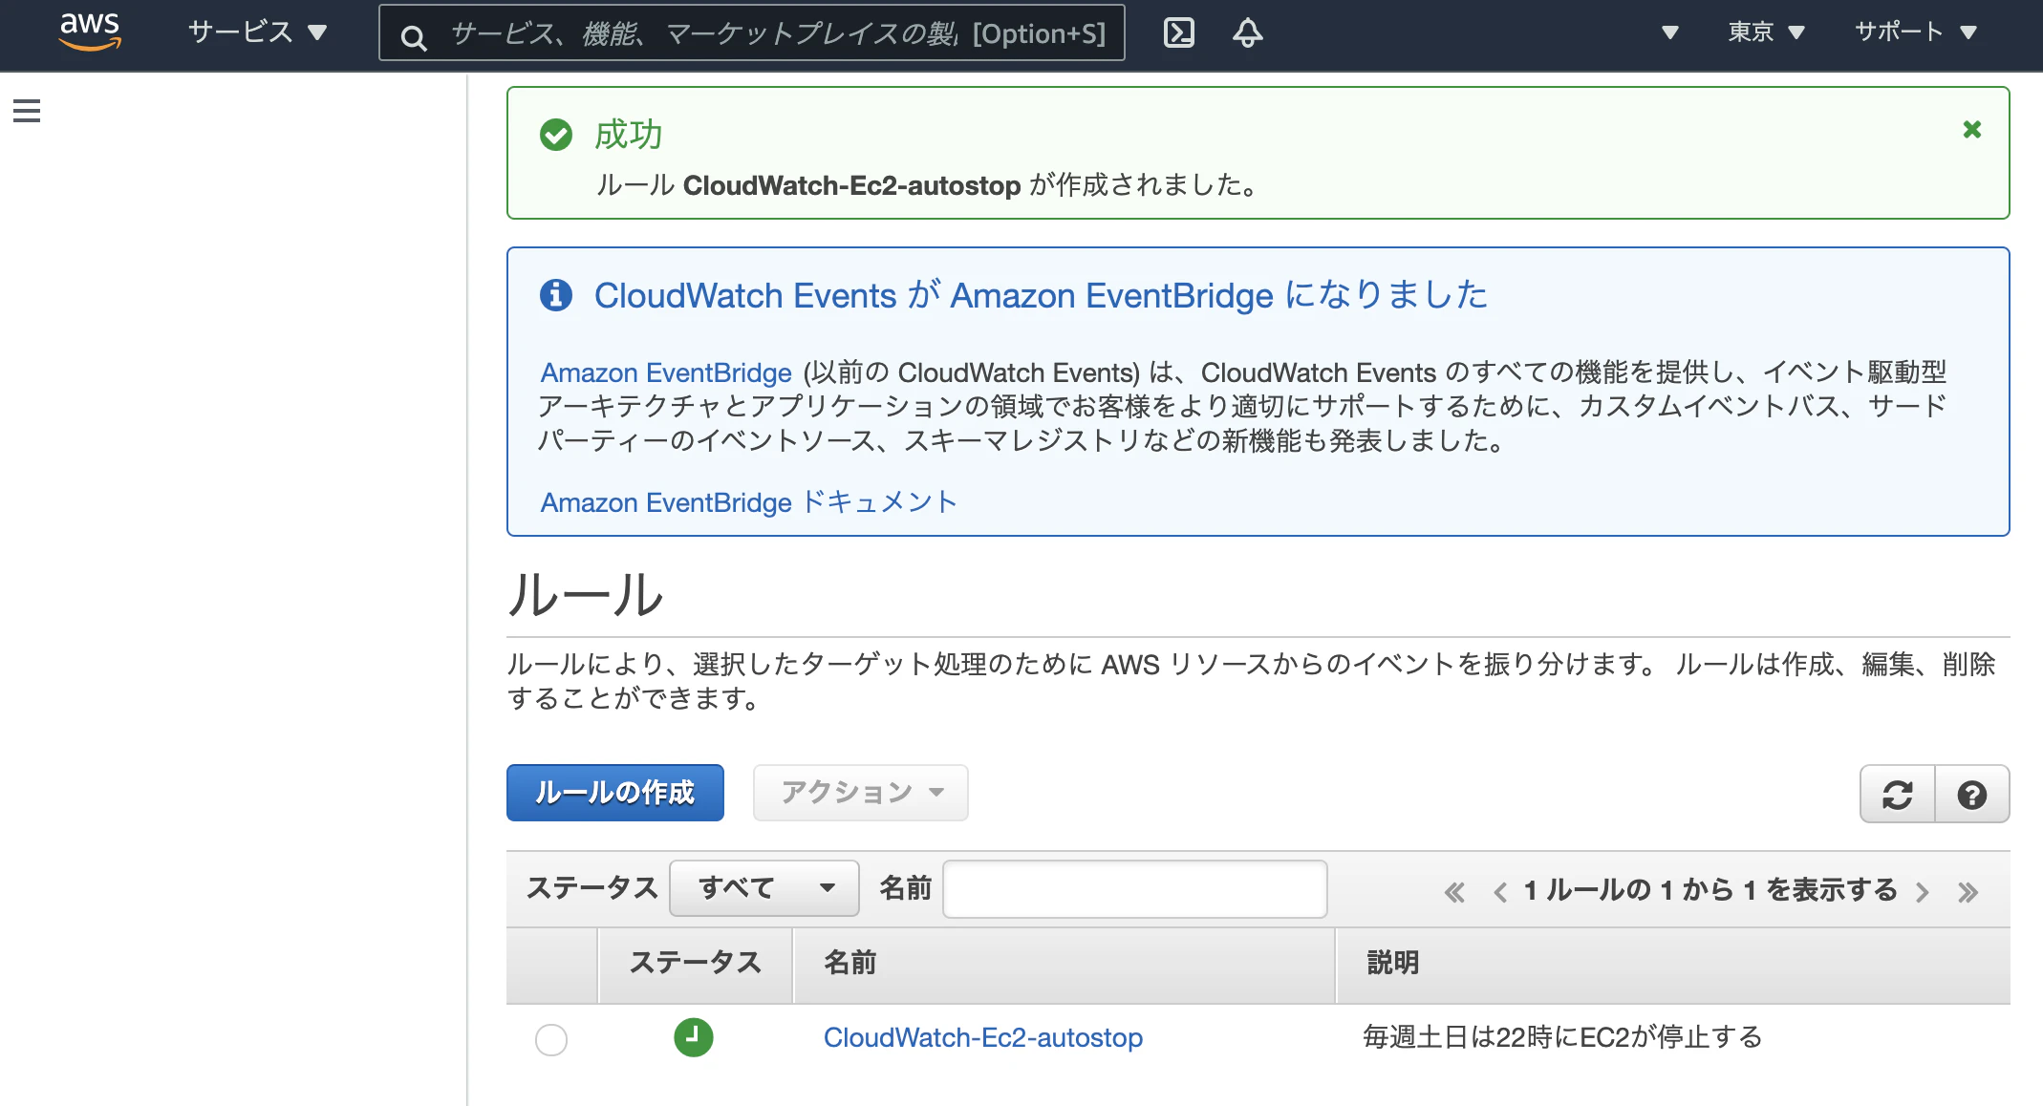Dismiss the 成功 success banner
The height and width of the screenshot is (1106, 2043).
click(1971, 129)
